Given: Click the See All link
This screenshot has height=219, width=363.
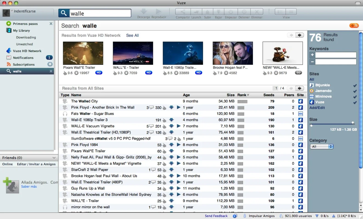Looking at the screenshot, I should point(132,35).
